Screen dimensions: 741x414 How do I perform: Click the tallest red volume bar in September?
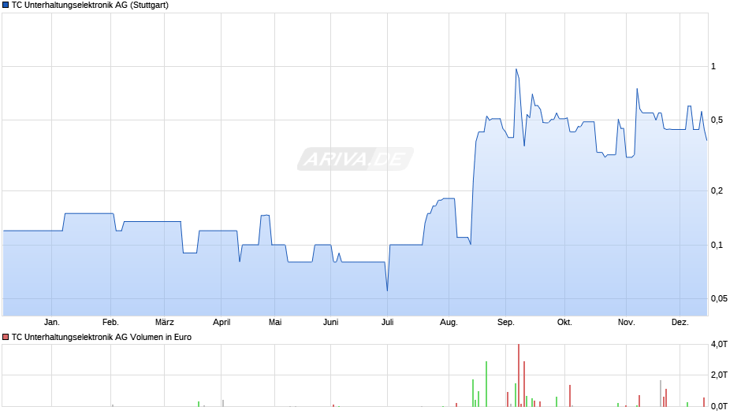coord(519,375)
